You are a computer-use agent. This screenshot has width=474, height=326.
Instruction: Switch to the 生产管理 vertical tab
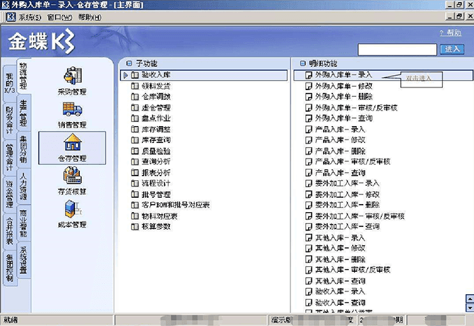point(24,113)
